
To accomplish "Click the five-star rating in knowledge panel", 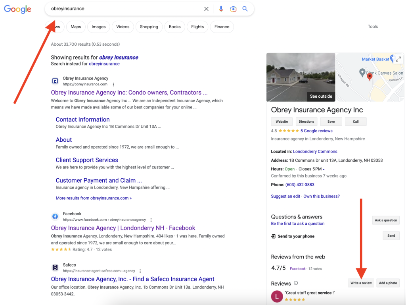I will click(289, 131).
